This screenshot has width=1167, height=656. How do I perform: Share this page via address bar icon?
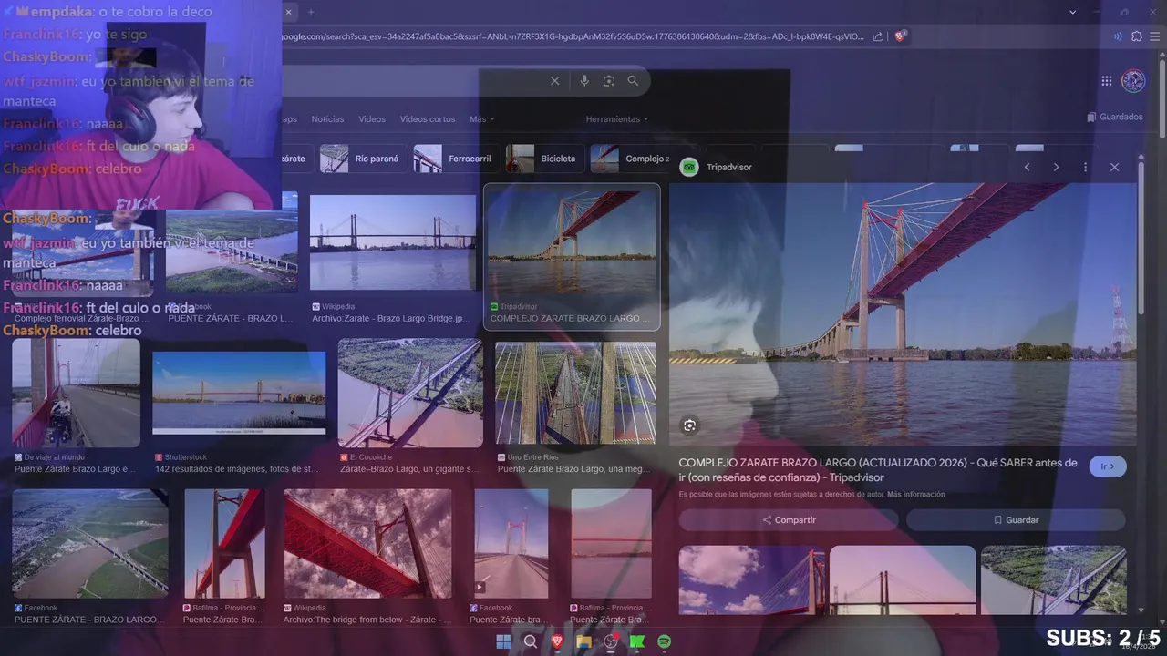(877, 36)
